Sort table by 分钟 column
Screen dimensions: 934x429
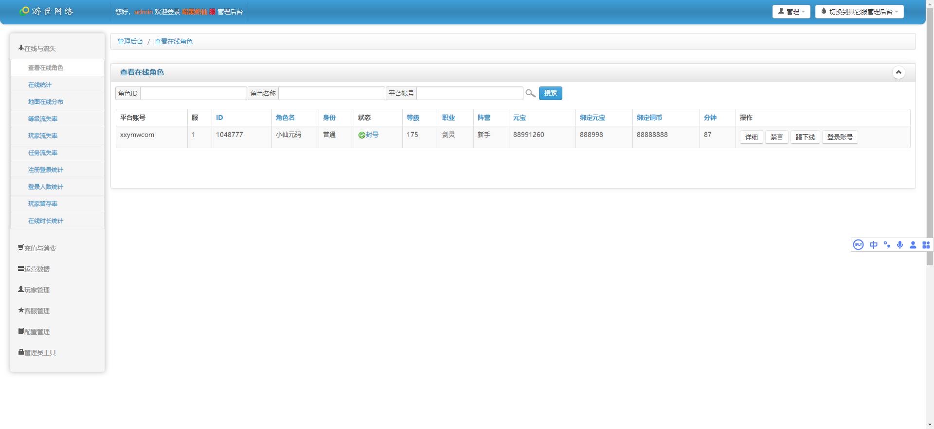pos(710,118)
